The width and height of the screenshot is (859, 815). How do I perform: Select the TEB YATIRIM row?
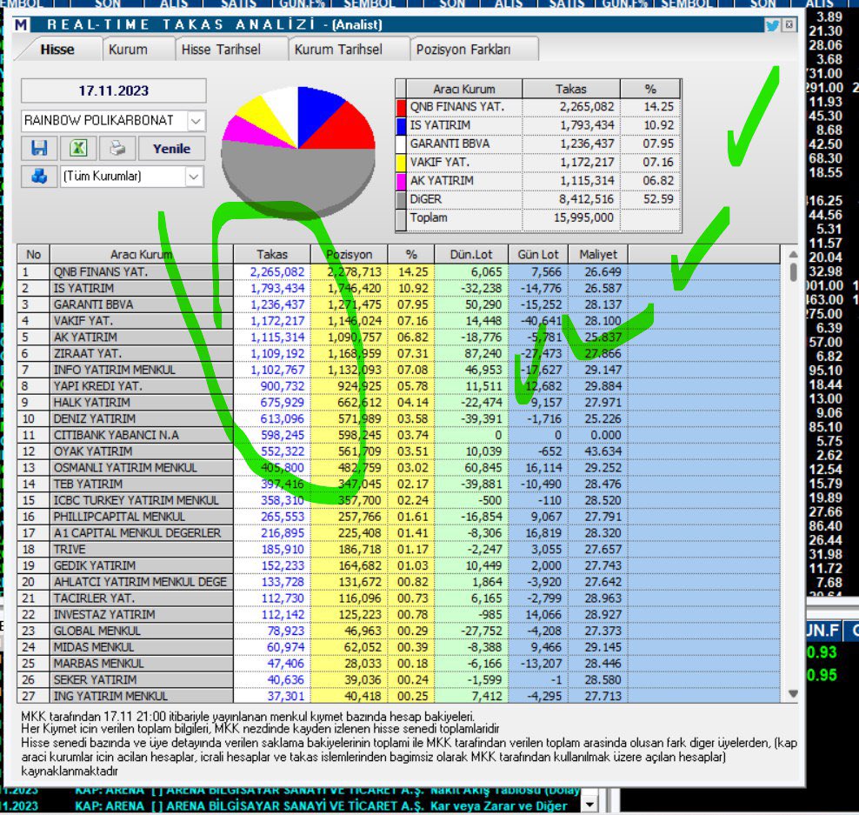[x=399, y=484]
